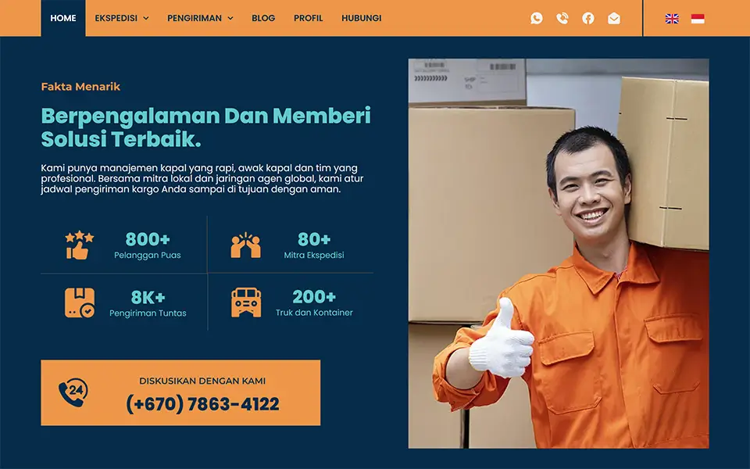
Task: Open the WhatsApp contact icon
Action: tap(536, 18)
